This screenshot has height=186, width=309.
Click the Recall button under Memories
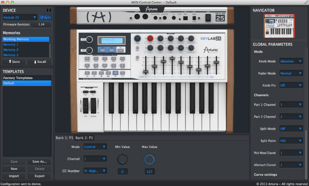tap(40, 62)
